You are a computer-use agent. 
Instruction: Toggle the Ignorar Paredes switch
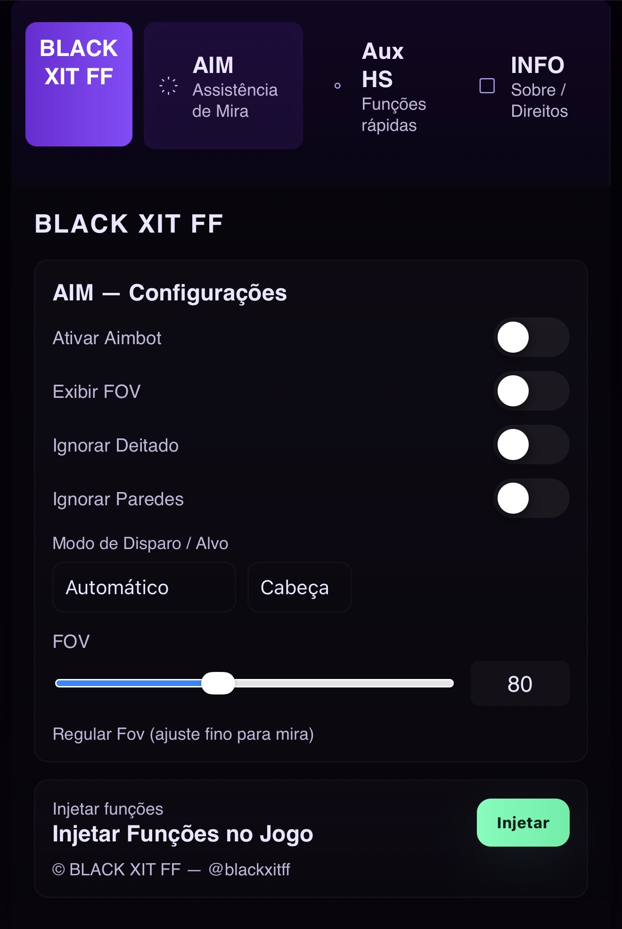[531, 498]
